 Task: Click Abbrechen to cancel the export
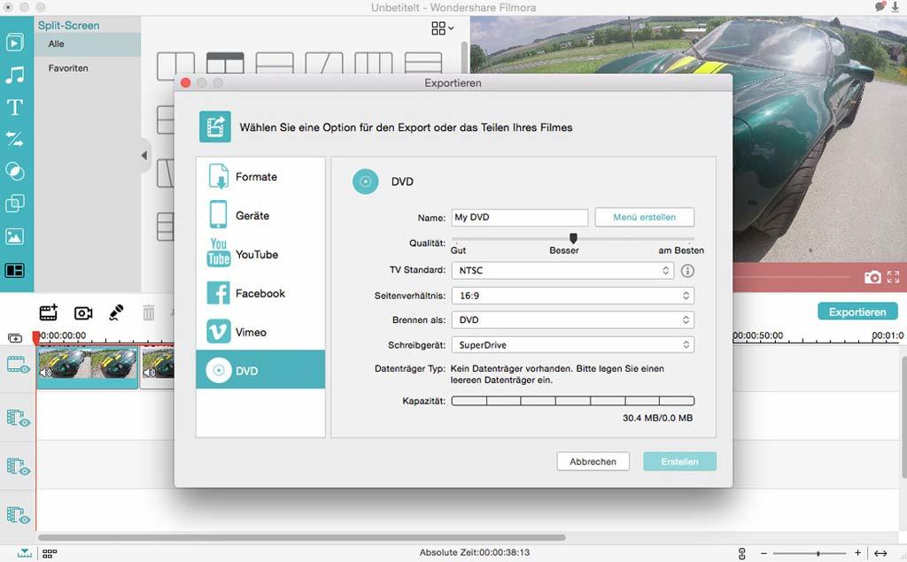(x=593, y=461)
